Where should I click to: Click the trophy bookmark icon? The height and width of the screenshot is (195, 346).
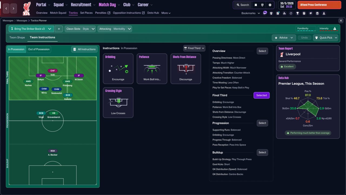click(298, 13)
